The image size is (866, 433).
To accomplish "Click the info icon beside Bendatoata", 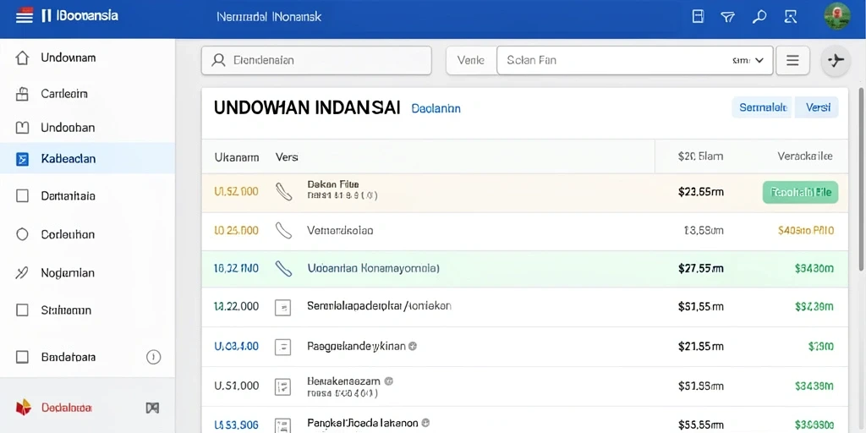I will (153, 358).
